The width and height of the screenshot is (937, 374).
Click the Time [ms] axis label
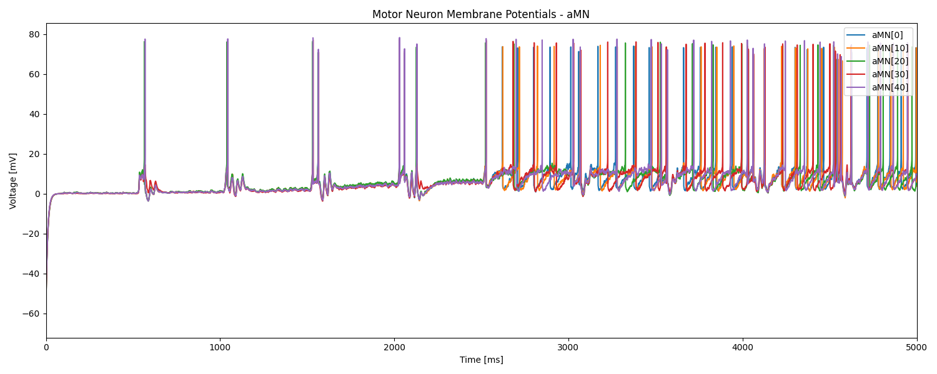pyautogui.click(x=483, y=358)
